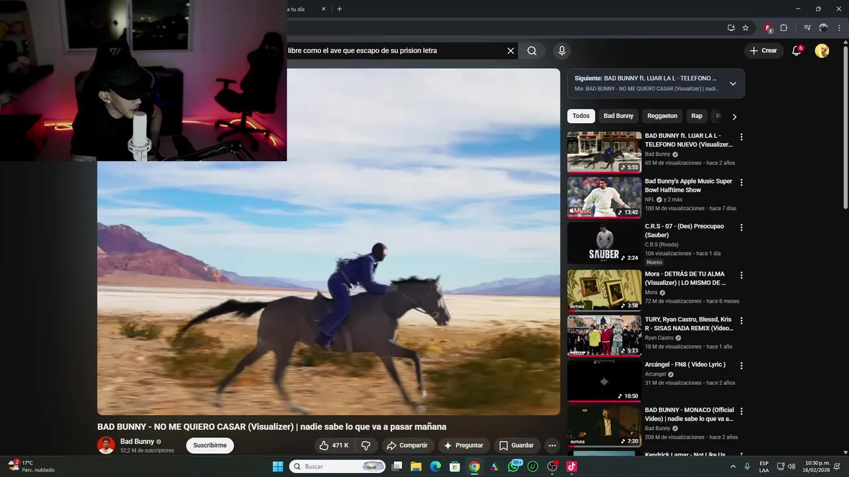Image resolution: width=849 pixels, height=477 pixels.
Task: Open Chrome extensions puzzle icon
Action: pyautogui.click(x=783, y=28)
